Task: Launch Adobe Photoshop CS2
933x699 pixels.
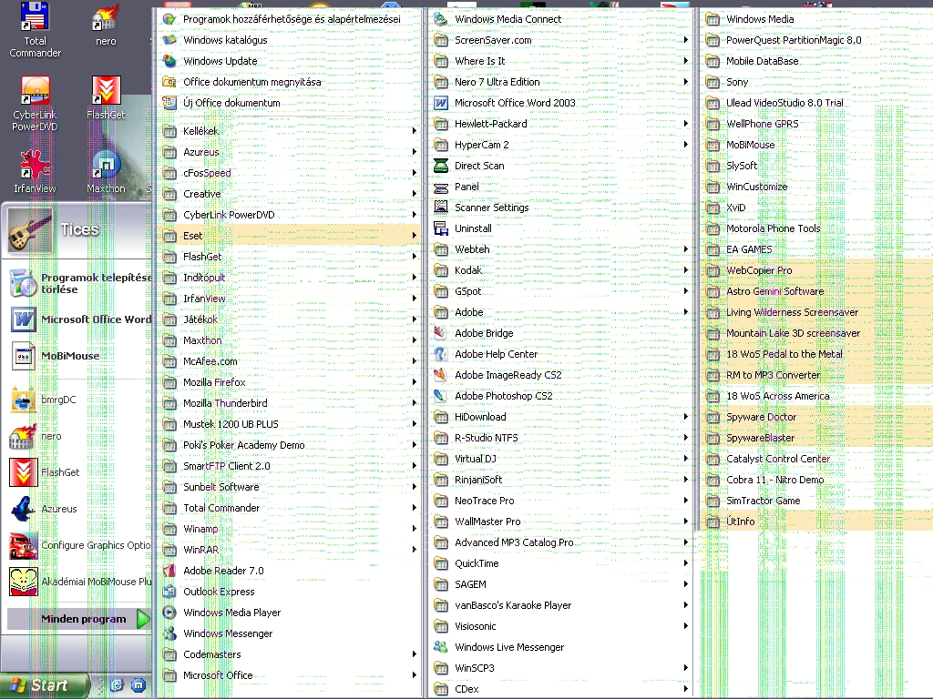Action: click(560, 395)
